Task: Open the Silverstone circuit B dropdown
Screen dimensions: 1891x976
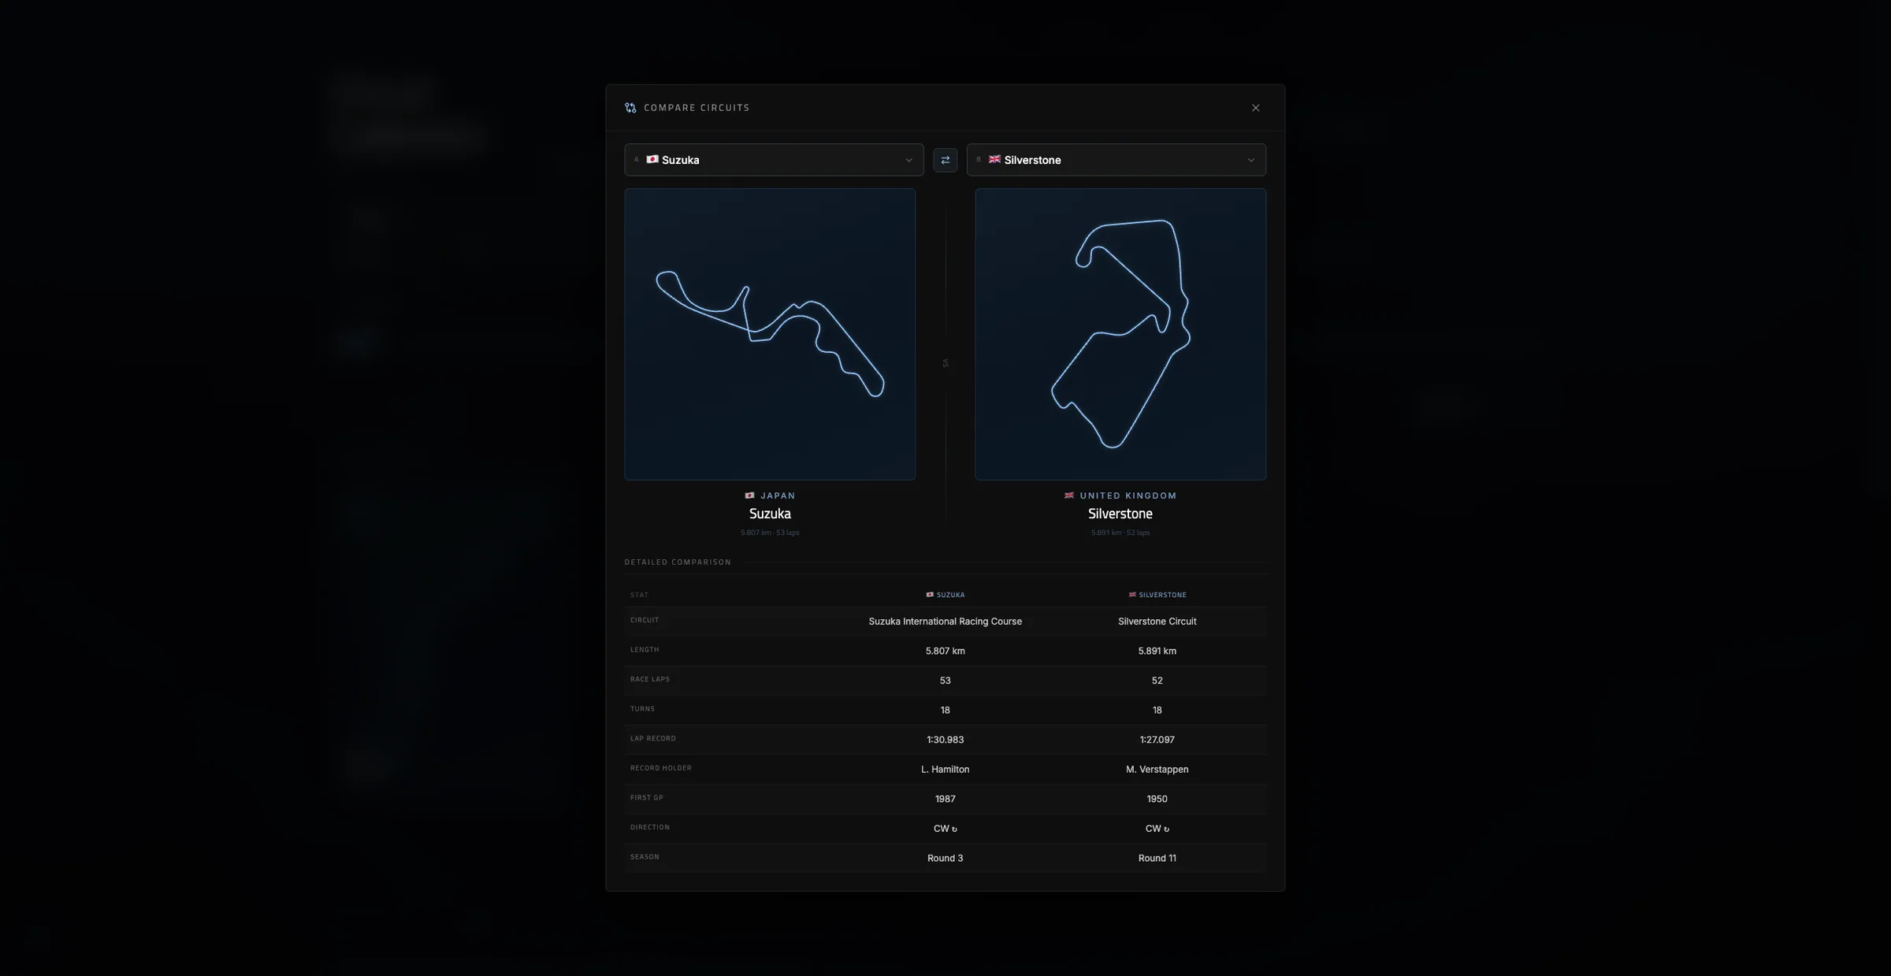Action: [1116, 160]
